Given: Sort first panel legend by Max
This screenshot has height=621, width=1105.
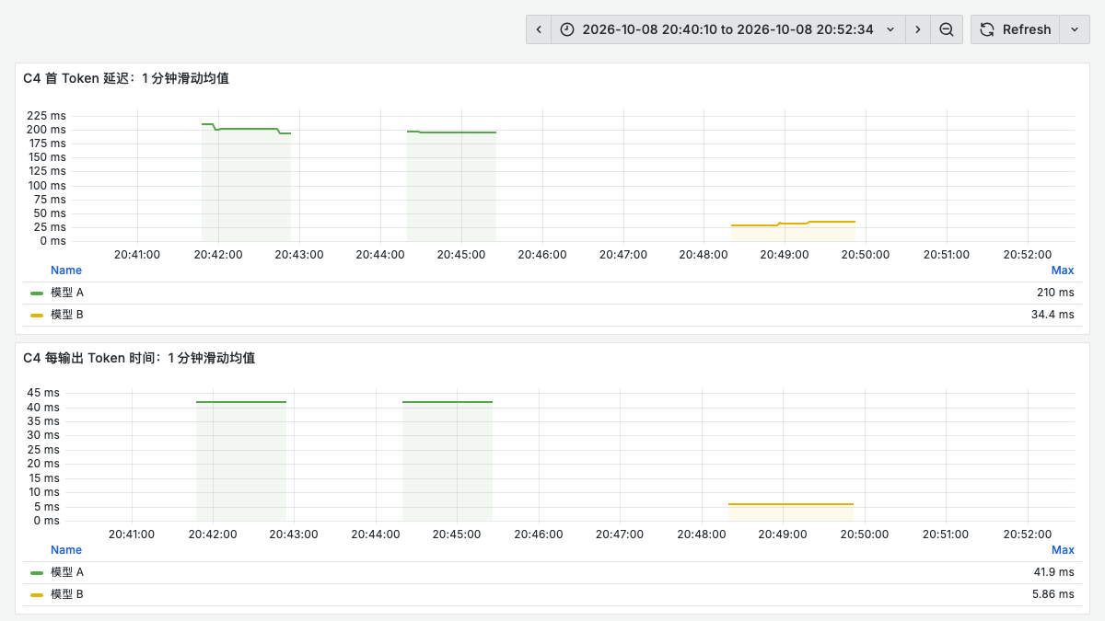Looking at the screenshot, I should pos(1063,270).
